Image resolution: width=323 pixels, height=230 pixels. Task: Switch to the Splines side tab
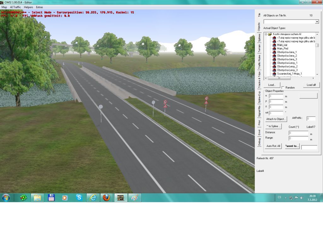pos(259,38)
